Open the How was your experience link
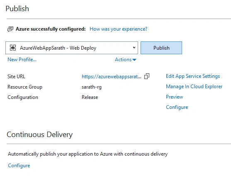This screenshot has width=231, height=178. [119, 29]
